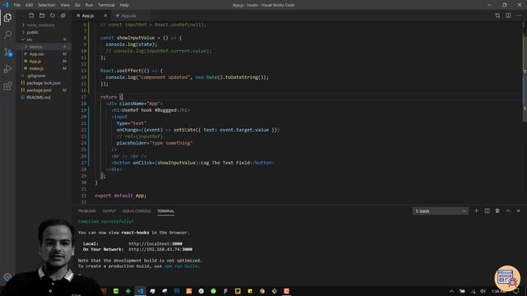Open README.md in file tree
527x296 pixels.
pyautogui.click(x=44, y=97)
